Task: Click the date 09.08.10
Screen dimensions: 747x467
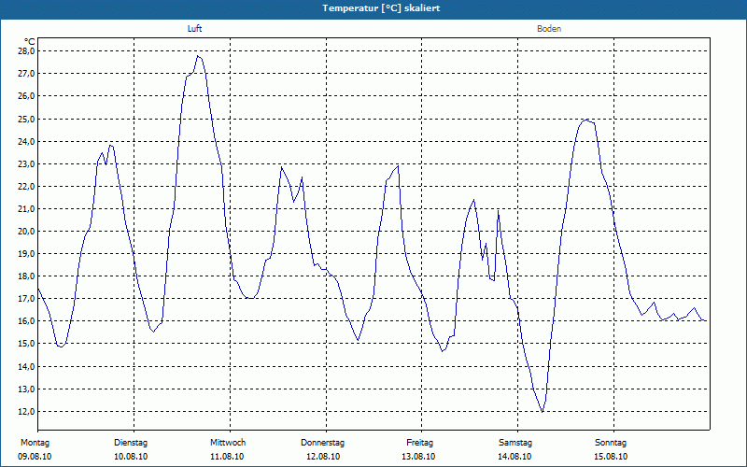Action: point(35,457)
